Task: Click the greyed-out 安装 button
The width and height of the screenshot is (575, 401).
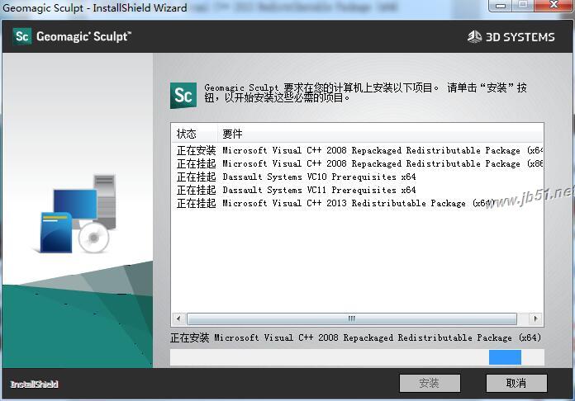Action: coord(430,383)
